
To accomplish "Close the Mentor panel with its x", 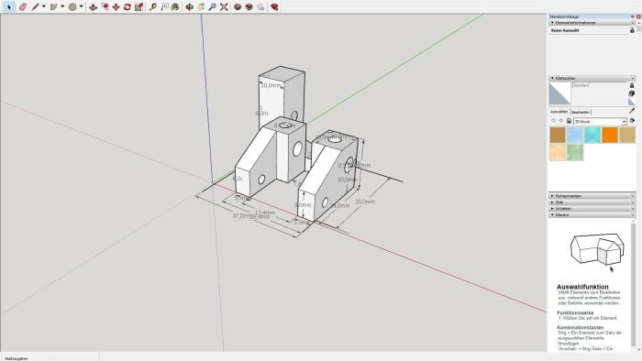I will [x=633, y=214].
